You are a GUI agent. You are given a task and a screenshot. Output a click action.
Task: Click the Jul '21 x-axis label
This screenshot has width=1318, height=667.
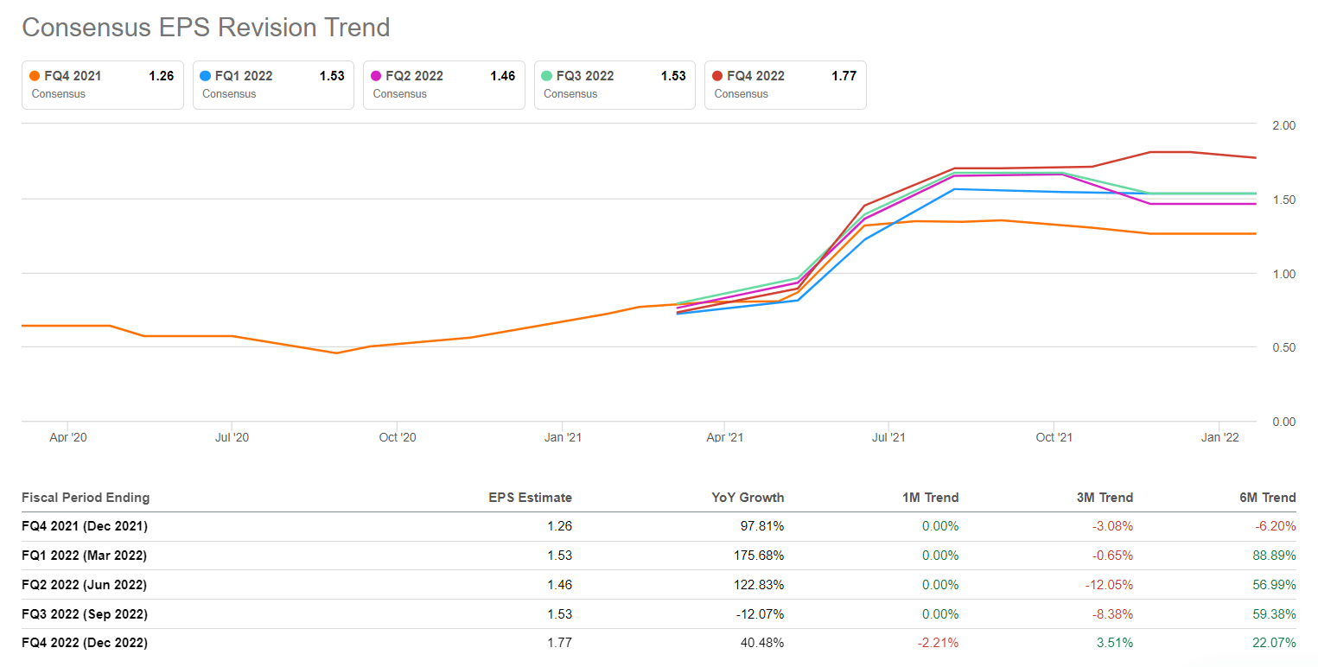pyautogui.click(x=888, y=438)
